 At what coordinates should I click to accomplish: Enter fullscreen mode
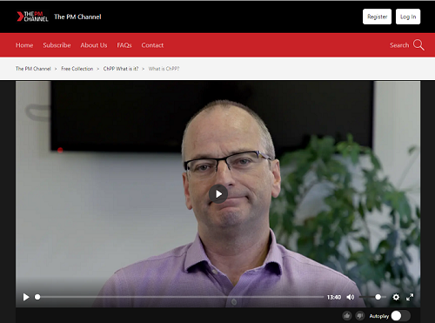(410, 297)
